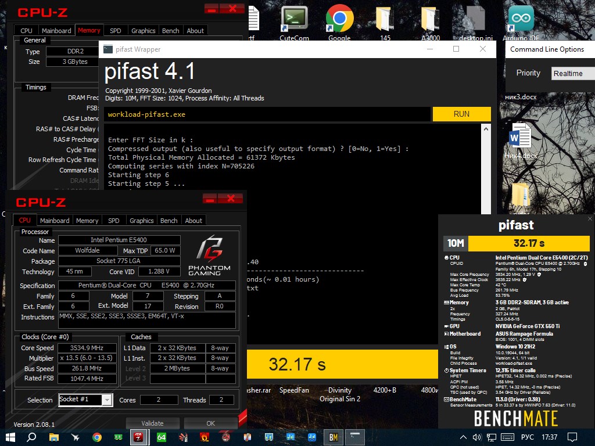Open the Socket #1 selection dropdown
Screen dimensions: 595x446
pyautogui.click(x=86, y=400)
